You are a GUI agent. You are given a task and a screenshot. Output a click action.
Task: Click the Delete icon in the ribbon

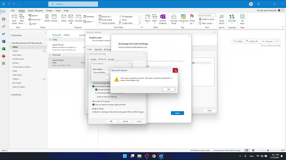pos(47,17)
